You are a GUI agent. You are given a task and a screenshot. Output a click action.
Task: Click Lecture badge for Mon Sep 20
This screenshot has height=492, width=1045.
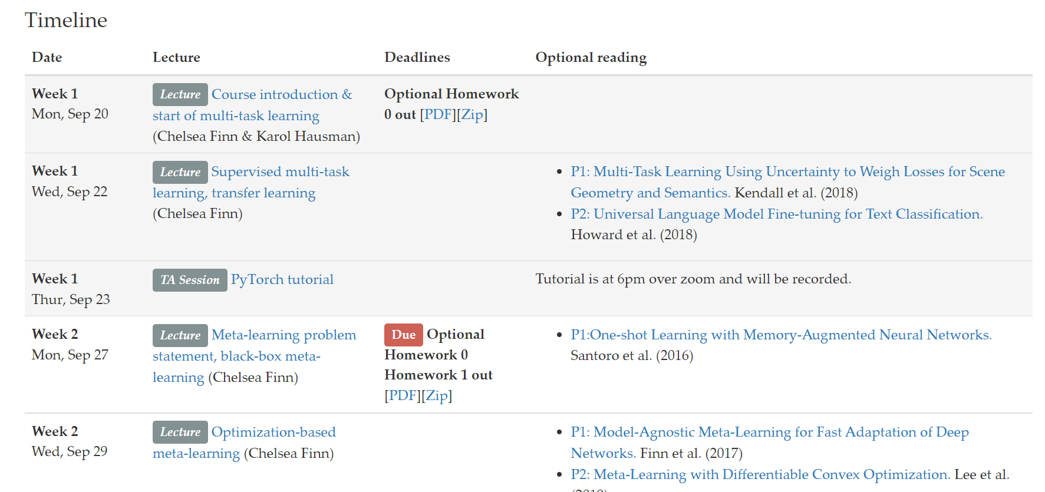[x=180, y=95]
